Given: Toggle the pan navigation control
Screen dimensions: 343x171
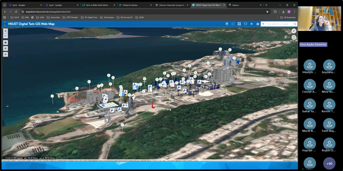Looking at the screenshot, I should click(5, 54).
